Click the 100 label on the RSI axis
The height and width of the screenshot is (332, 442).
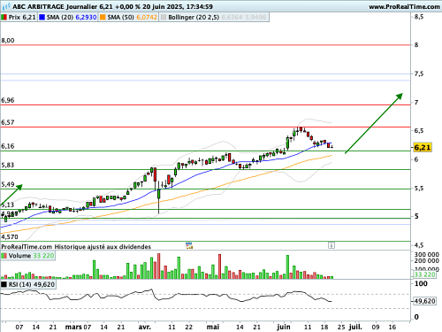[x=421, y=284]
